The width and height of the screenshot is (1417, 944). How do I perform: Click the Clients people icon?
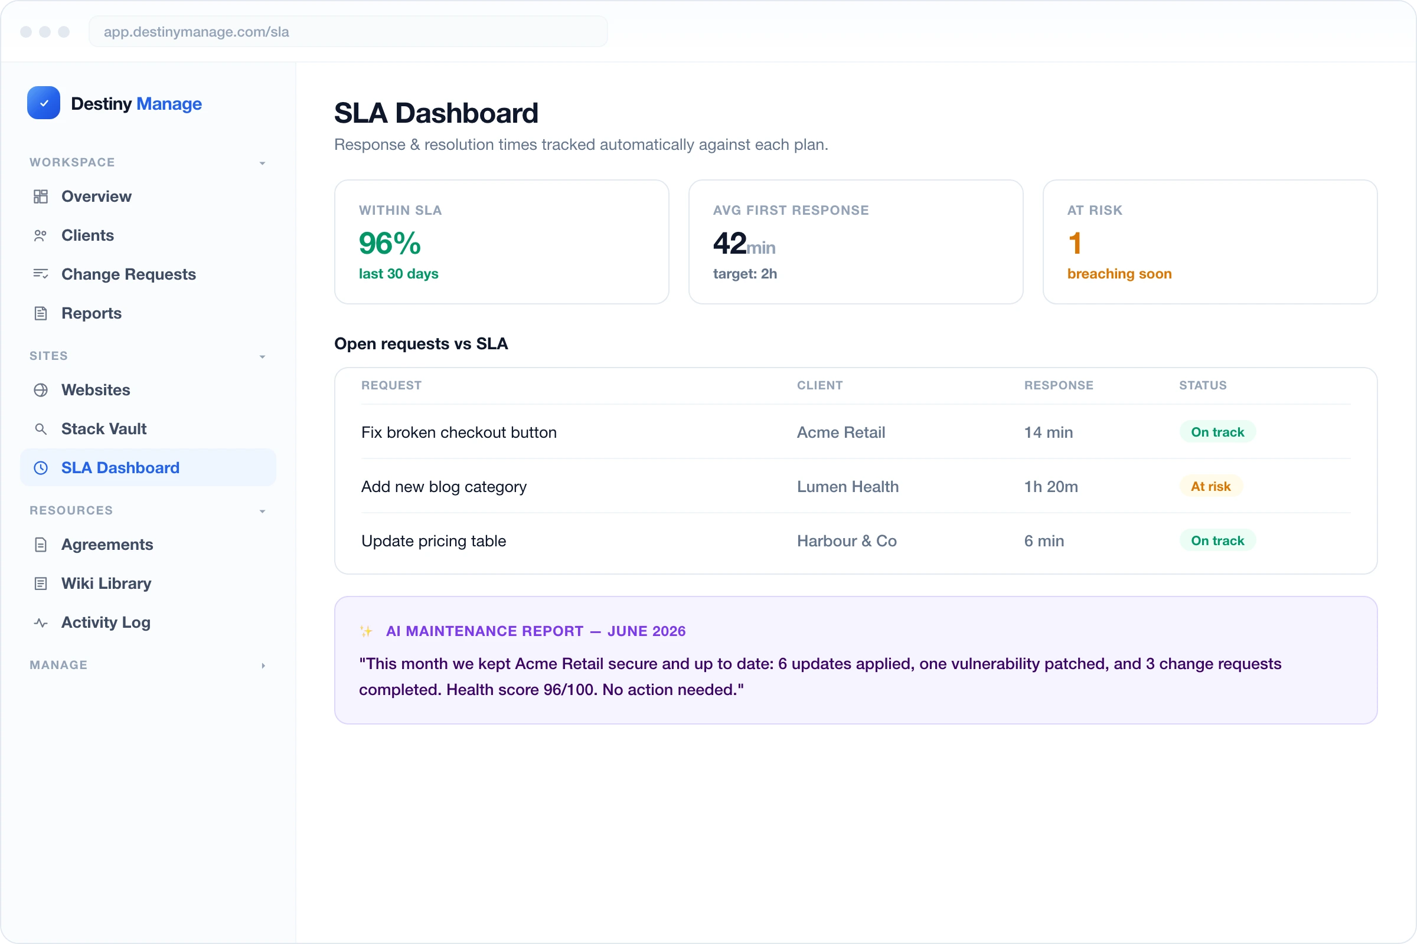pyautogui.click(x=40, y=235)
